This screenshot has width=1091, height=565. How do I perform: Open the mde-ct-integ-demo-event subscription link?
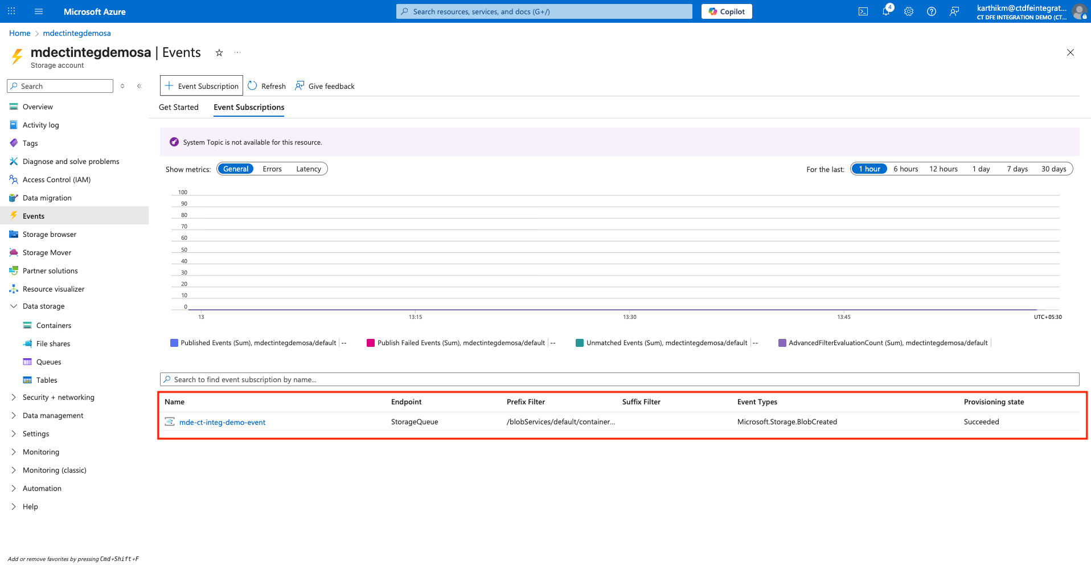(x=222, y=423)
